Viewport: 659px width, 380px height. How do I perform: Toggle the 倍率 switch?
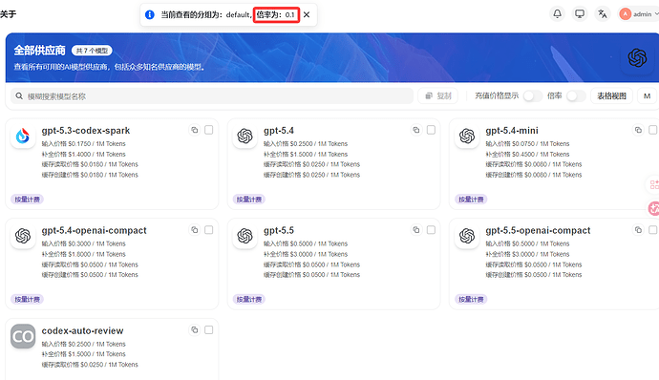576,96
